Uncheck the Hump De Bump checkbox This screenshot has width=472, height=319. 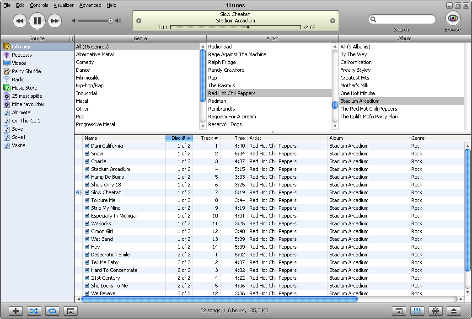[x=87, y=177]
